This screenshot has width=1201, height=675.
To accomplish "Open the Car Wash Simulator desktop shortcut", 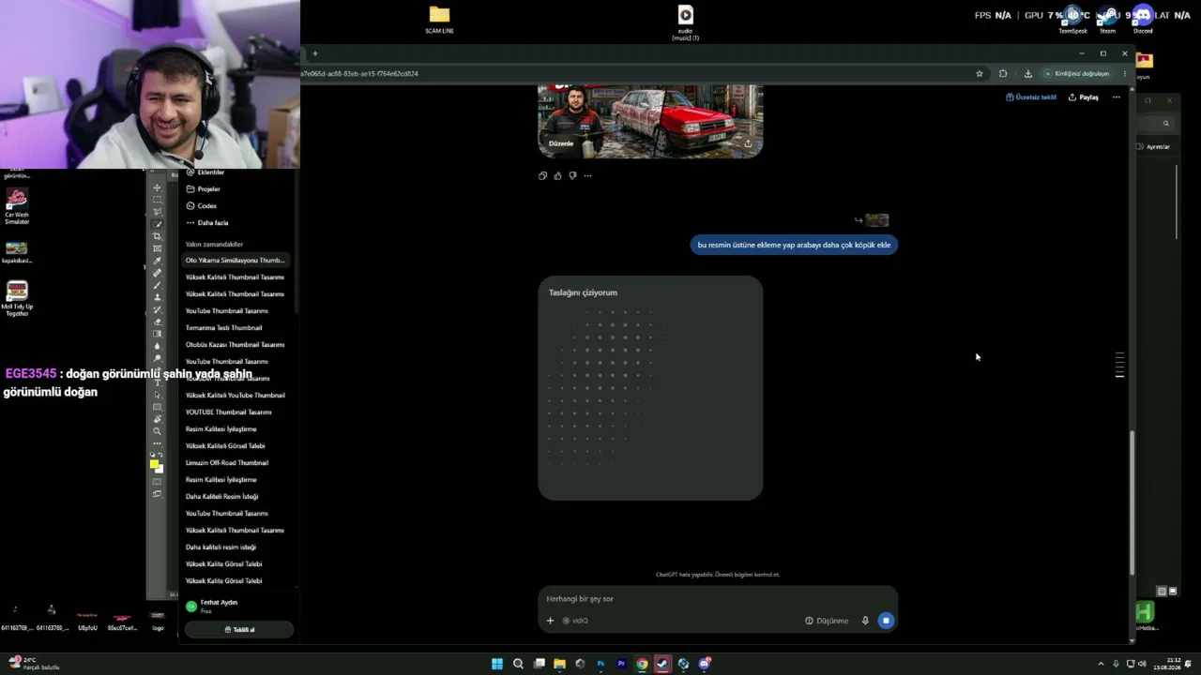I will pos(17,206).
